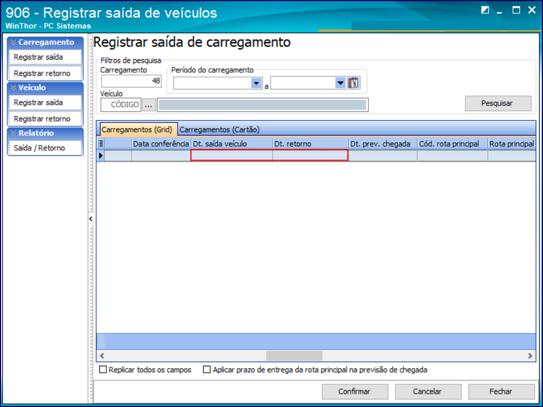The image size is (543, 407).
Task: Collapse the Relatório sidebar group
Action: [x=14, y=133]
